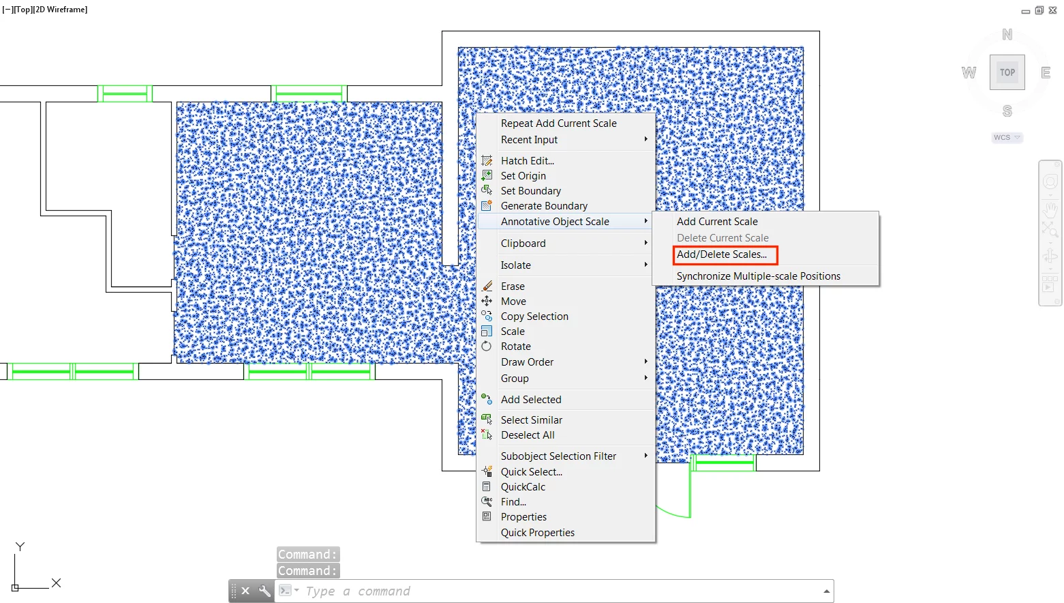Click Repeat Add Current Scale
The image size is (1064, 603).
point(558,123)
